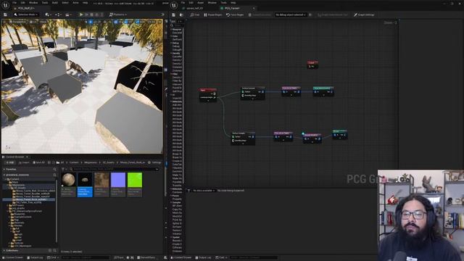Toggle viewport scale snapping

[137, 22]
